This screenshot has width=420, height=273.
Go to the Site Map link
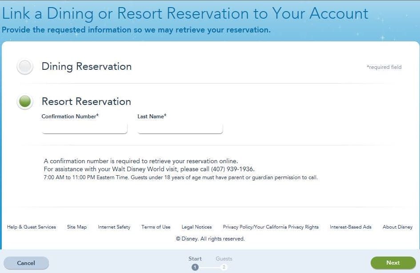[77, 227]
